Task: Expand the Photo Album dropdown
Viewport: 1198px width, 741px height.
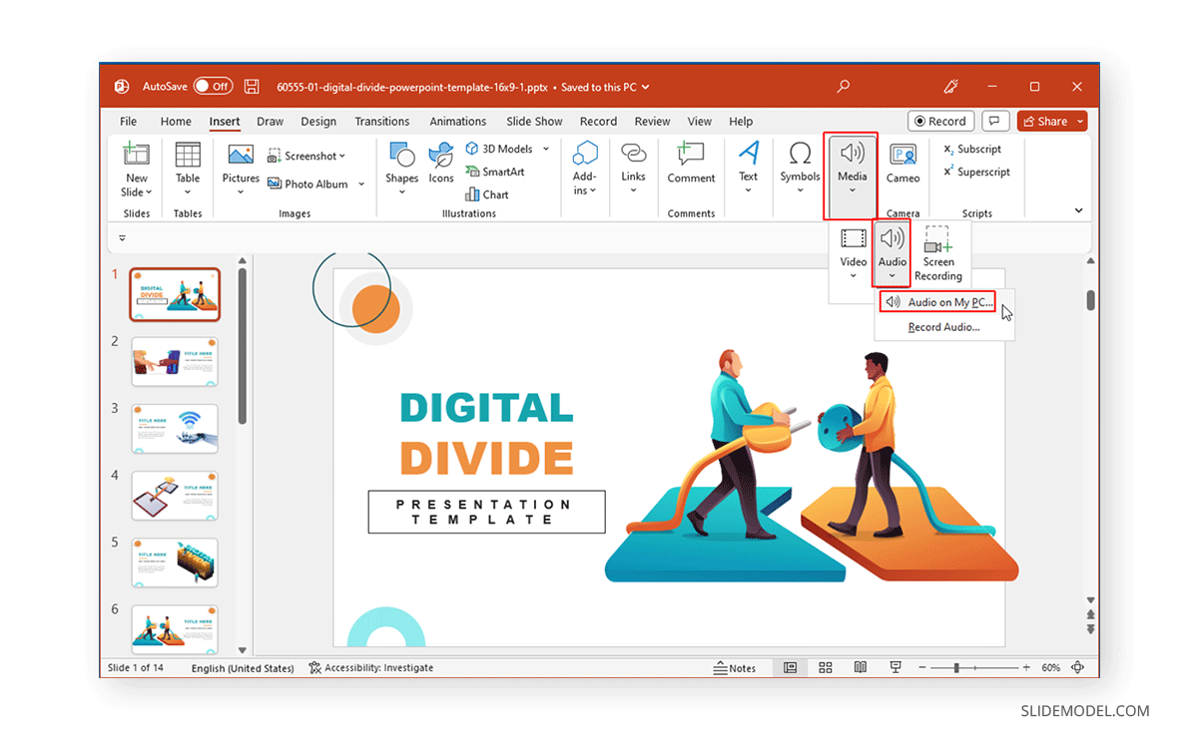Action: [359, 184]
